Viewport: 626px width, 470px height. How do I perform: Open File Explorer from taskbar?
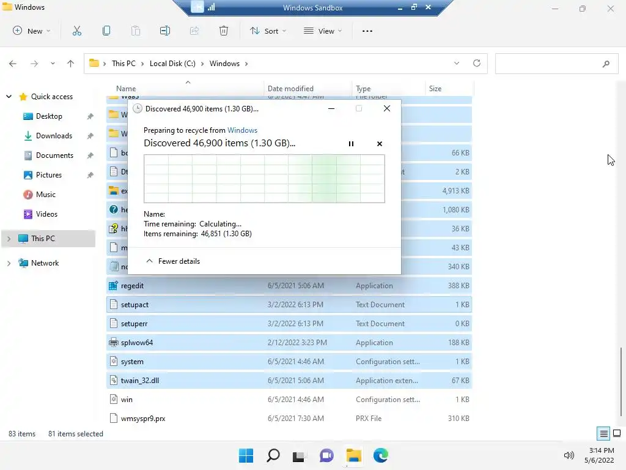click(353, 455)
